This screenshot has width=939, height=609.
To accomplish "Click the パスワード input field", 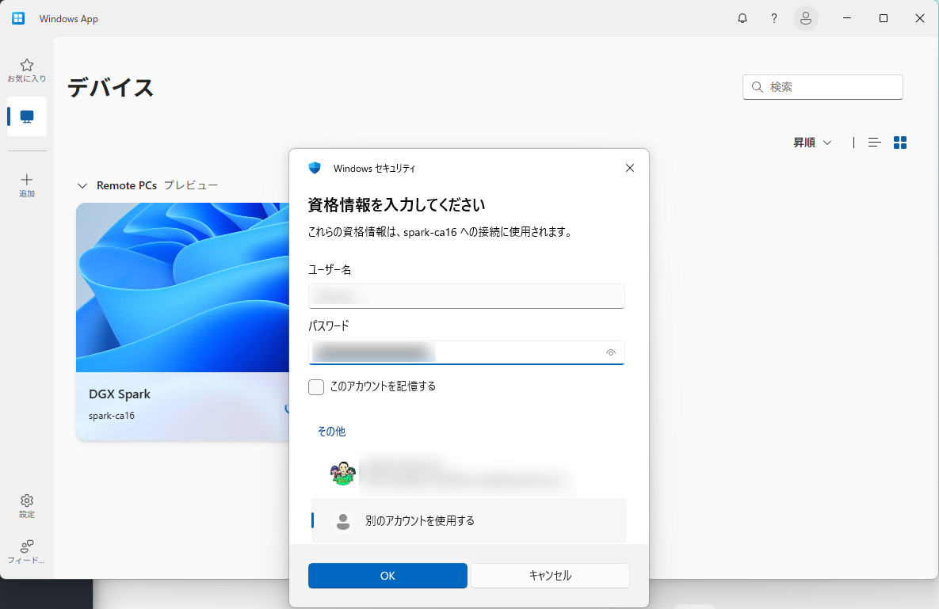I will coord(467,352).
